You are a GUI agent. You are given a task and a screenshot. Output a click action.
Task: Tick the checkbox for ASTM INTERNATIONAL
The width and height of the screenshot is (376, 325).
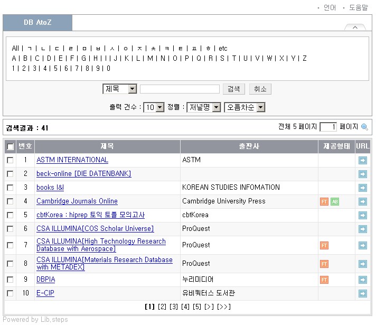coord(10,160)
